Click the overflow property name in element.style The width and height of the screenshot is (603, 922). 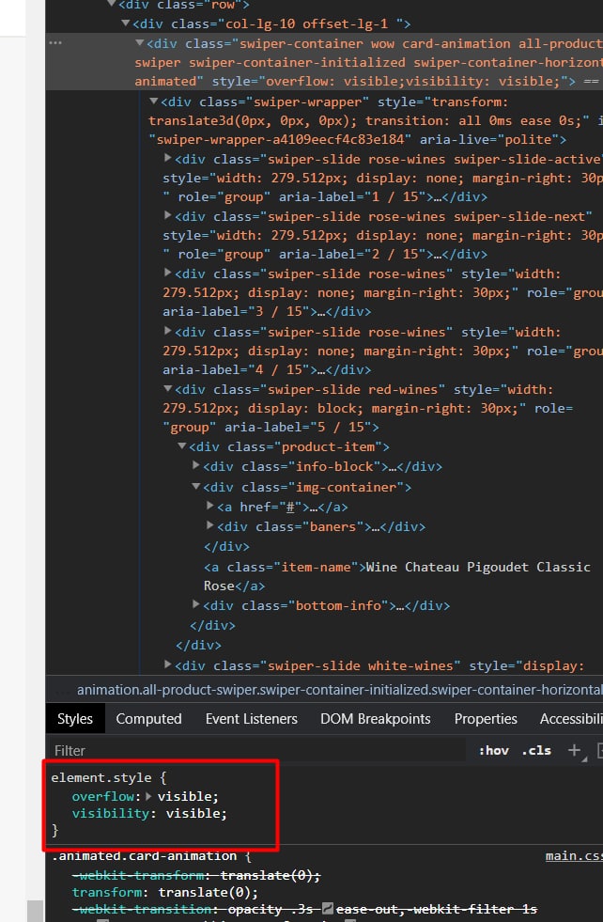point(103,796)
